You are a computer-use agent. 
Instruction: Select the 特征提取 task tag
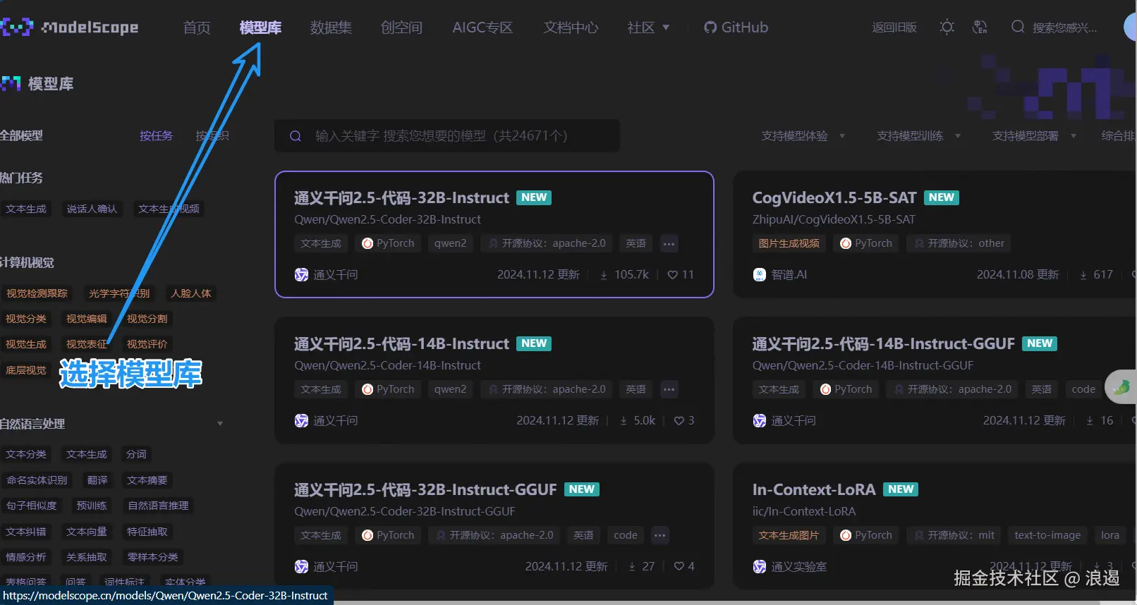click(x=147, y=532)
